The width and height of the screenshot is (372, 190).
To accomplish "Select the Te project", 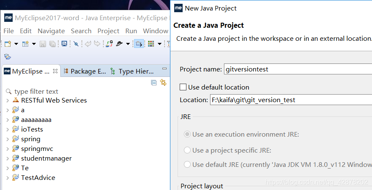I will point(25,168).
